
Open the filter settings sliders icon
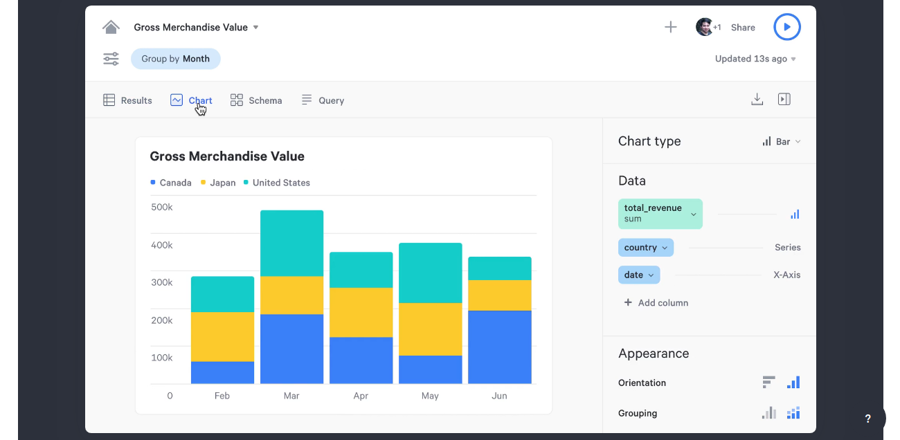(111, 59)
